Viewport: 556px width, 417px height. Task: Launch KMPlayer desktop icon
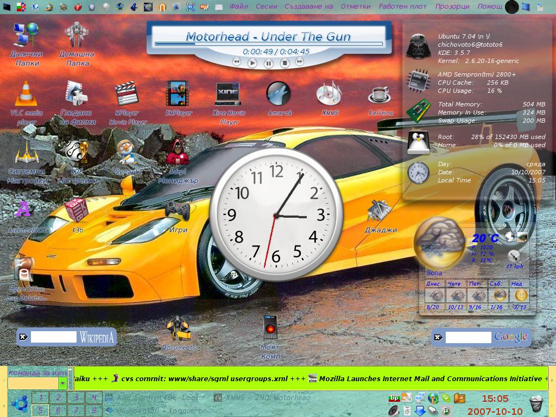click(178, 93)
